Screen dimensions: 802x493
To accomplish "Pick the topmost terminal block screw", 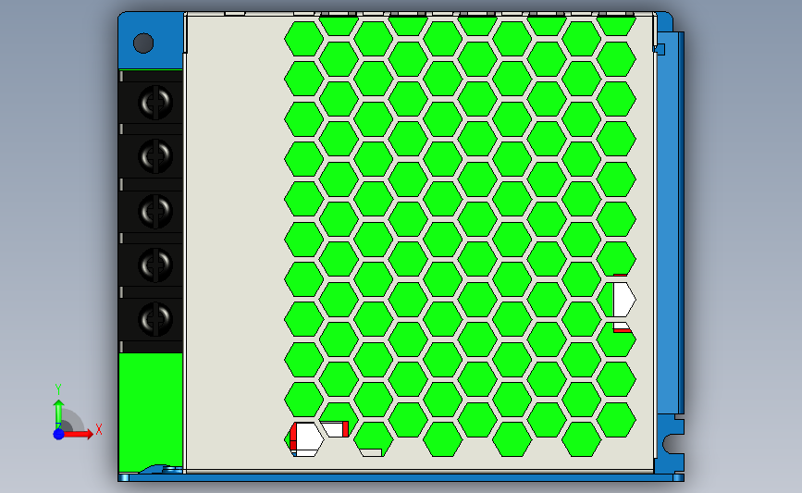I will click(x=155, y=103).
